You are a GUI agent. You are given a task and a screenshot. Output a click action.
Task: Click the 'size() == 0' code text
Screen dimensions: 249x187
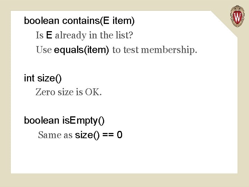pos(99,135)
